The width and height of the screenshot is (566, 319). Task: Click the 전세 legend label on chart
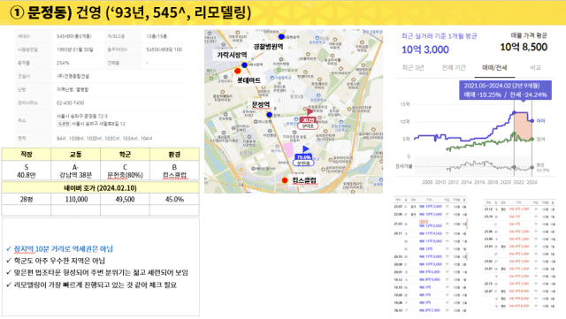tap(540, 139)
